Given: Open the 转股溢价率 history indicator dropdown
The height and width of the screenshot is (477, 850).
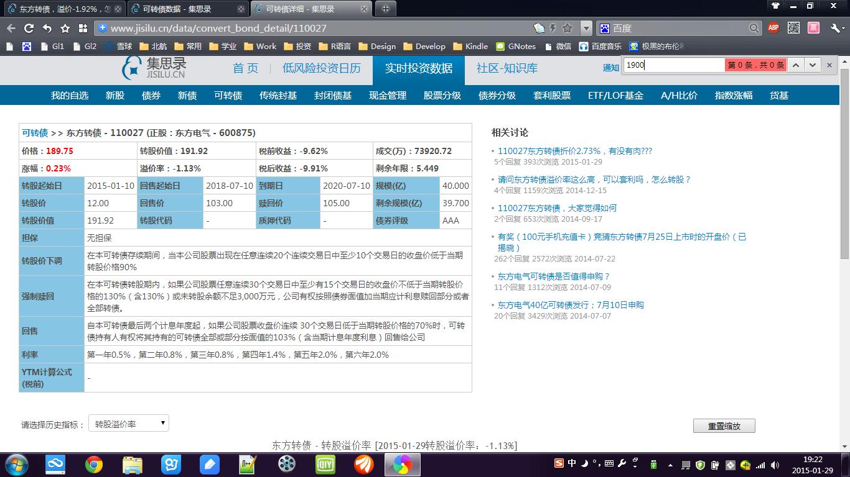Looking at the screenshot, I should click(129, 424).
